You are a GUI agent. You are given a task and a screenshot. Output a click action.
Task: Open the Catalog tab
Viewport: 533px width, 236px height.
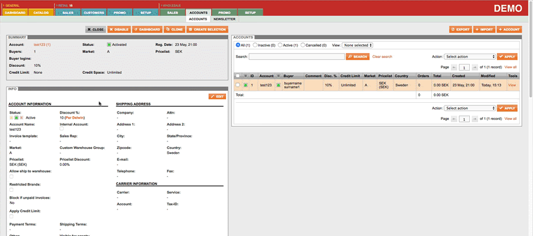pyautogui.click(x=41, y=13)
